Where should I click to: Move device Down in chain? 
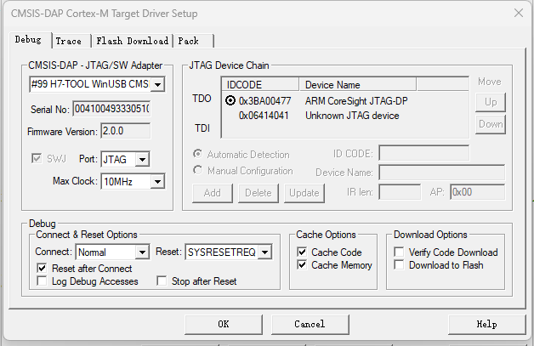click(x=491, y=124)
